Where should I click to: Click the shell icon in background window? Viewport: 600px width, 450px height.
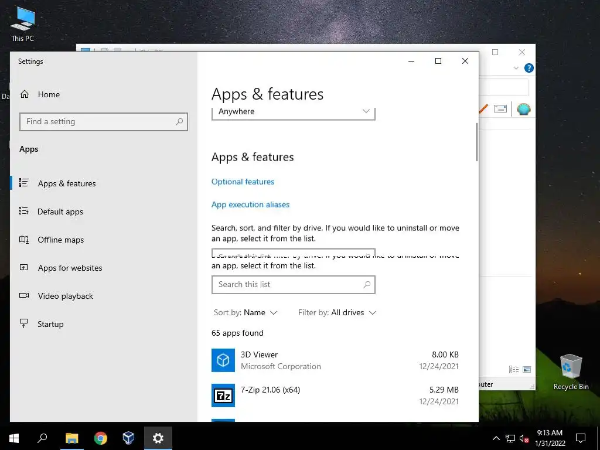523,109
